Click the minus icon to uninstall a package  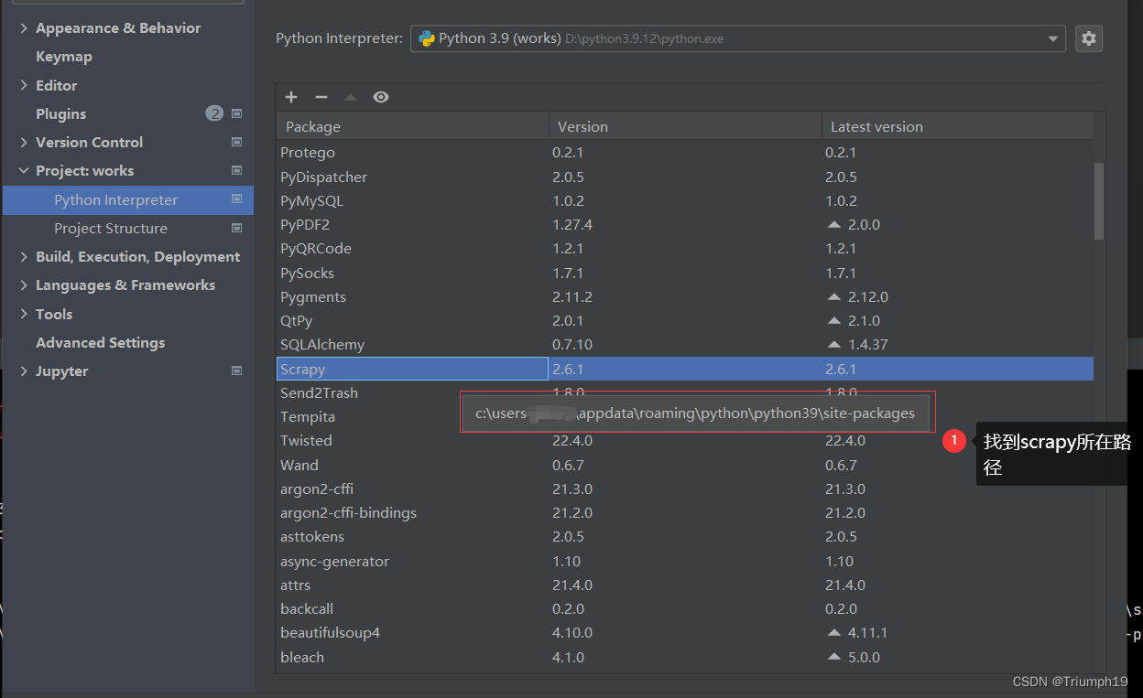point(321,96)
